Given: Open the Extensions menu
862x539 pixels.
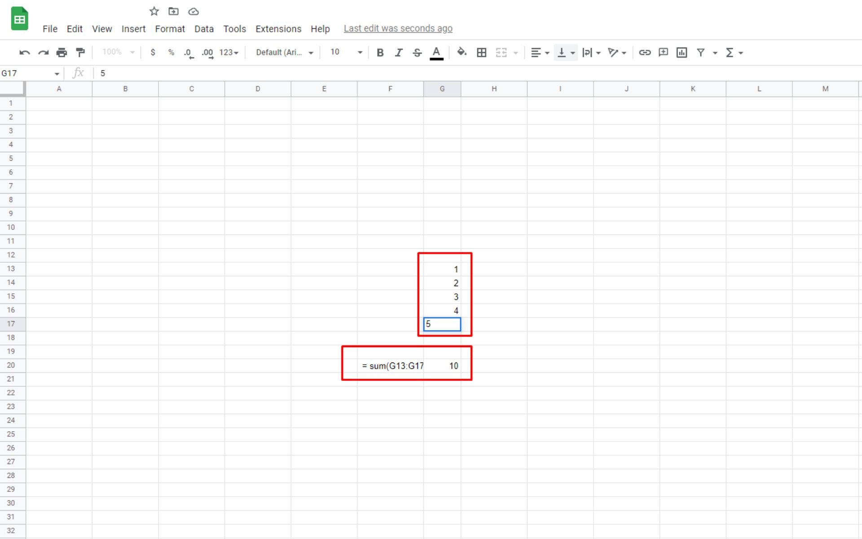Looking at the screenshot, I should pyautogui.click(x=278, y=29).
